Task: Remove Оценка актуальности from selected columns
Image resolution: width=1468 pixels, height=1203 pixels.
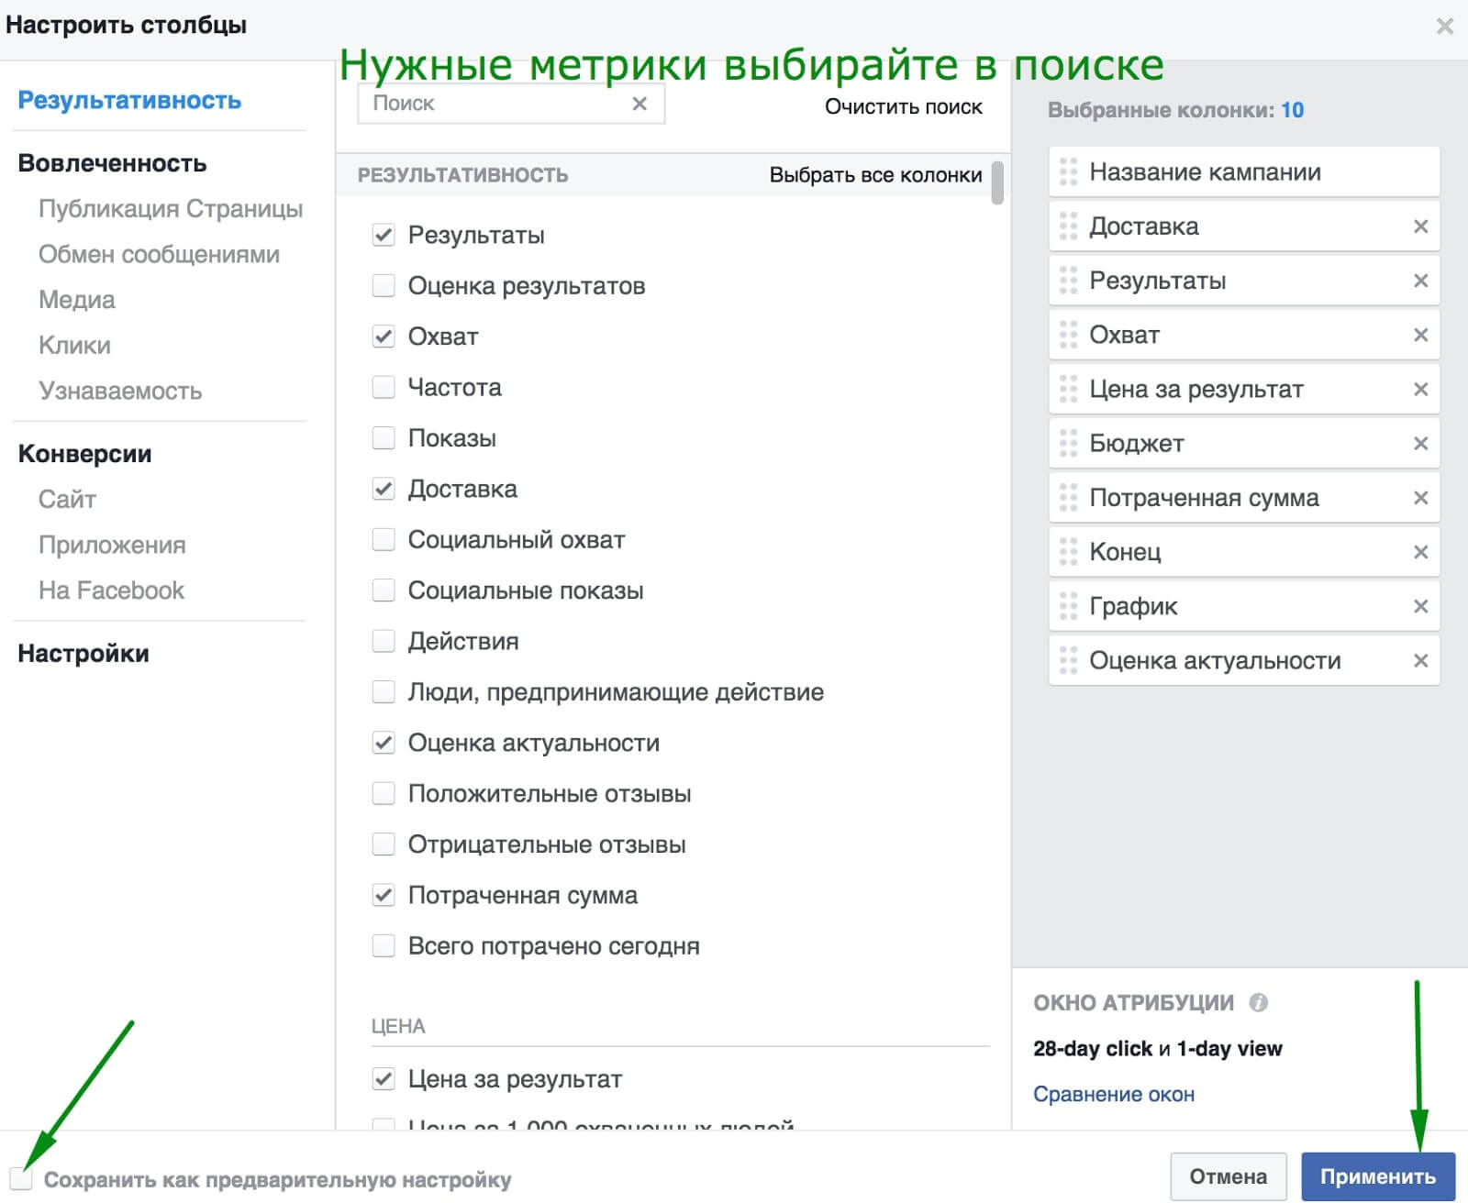Action: click(x=1421, y=660)
